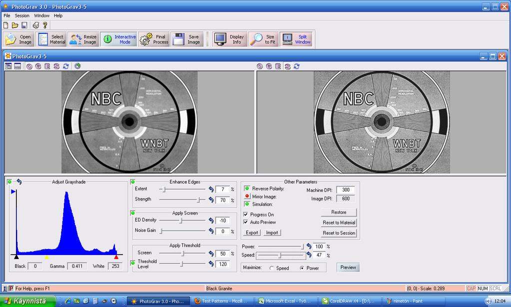The image size is (511, 307).
Task: Click the small floppy-disk Save icon
Action: [24, 25]
